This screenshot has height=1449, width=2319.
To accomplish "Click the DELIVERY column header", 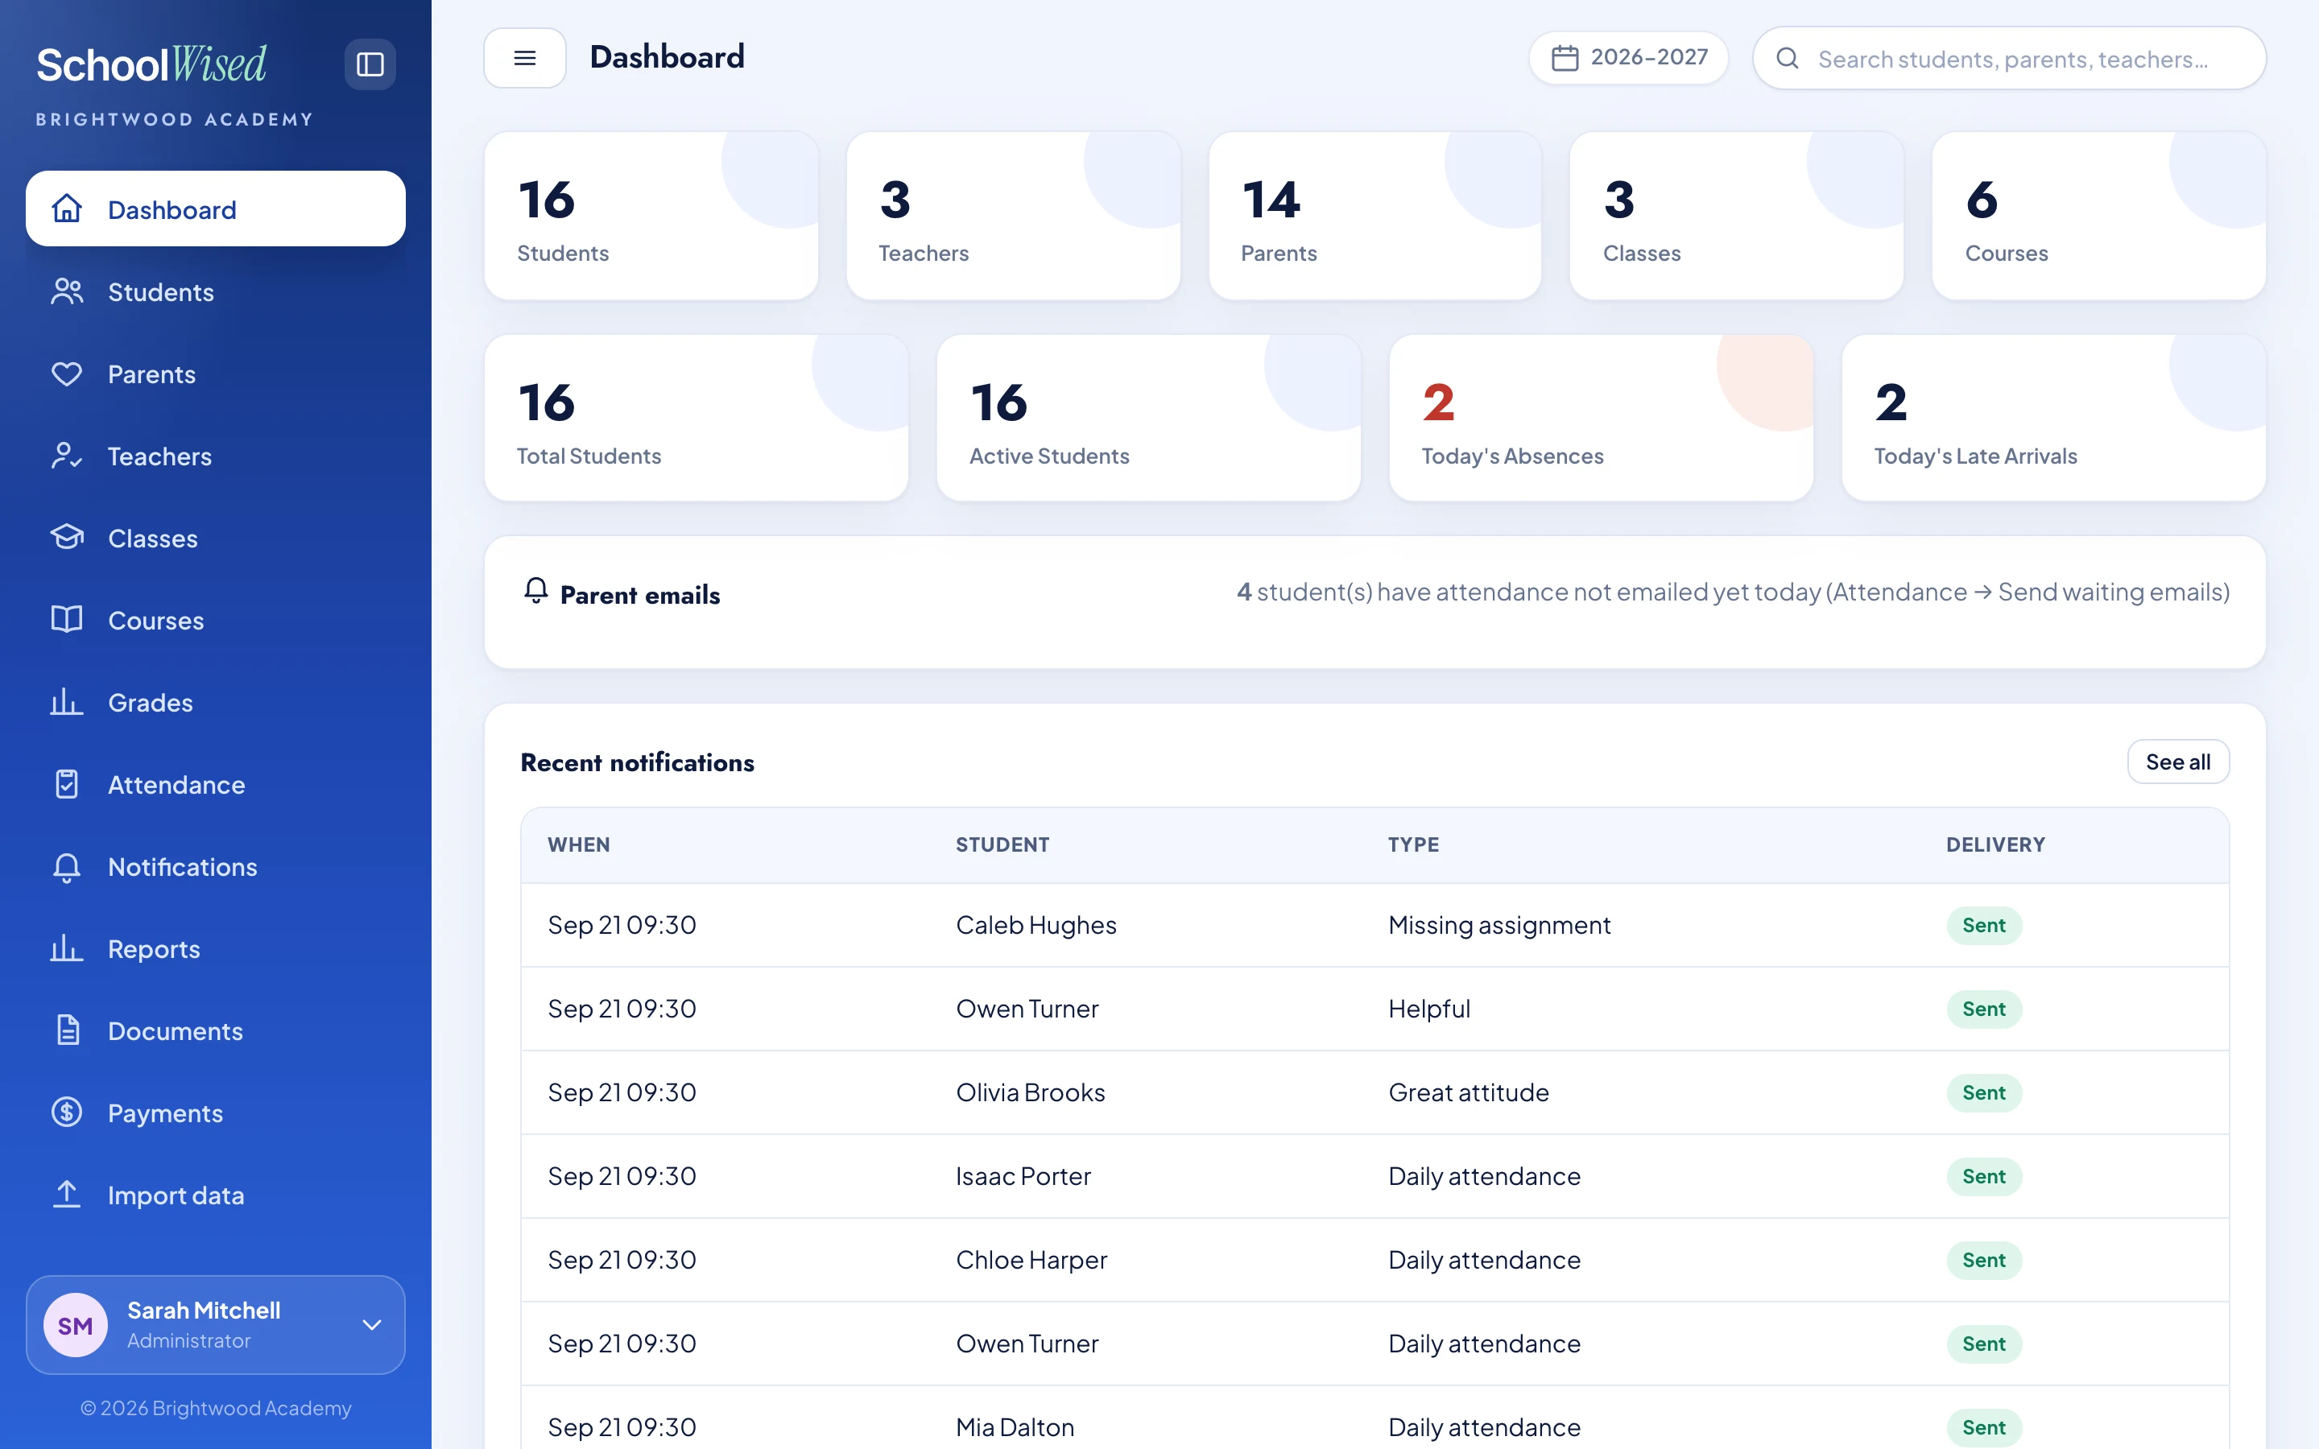I will pos(1995,844).
